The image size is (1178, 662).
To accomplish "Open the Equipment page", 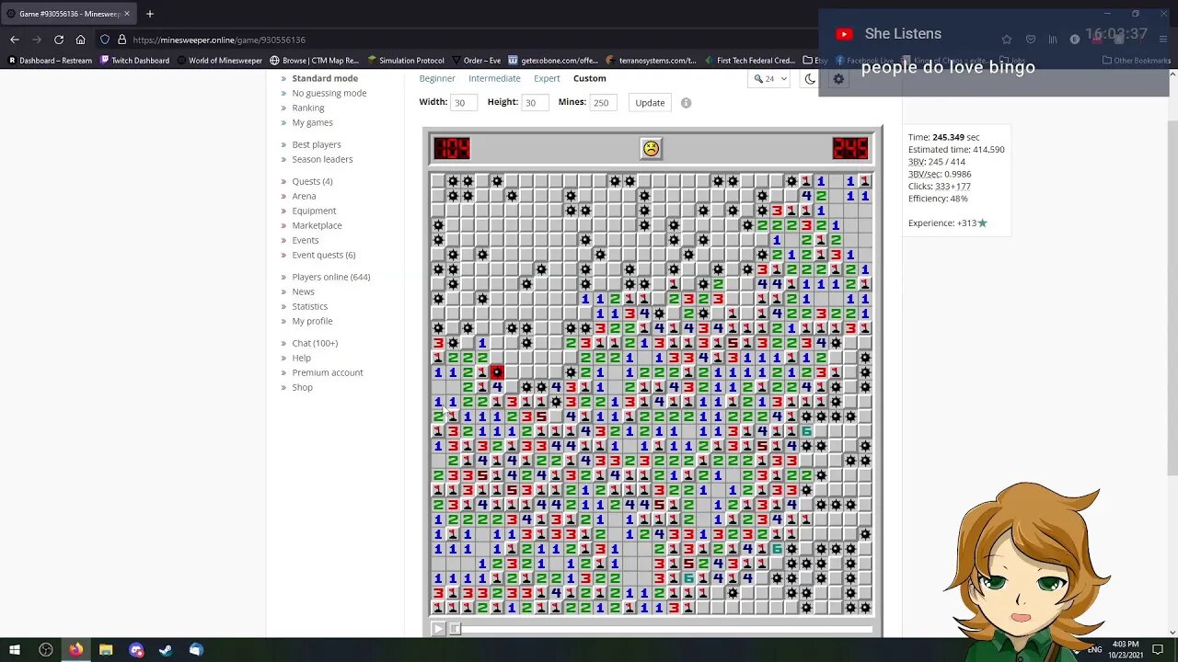I will coord(314,211).
